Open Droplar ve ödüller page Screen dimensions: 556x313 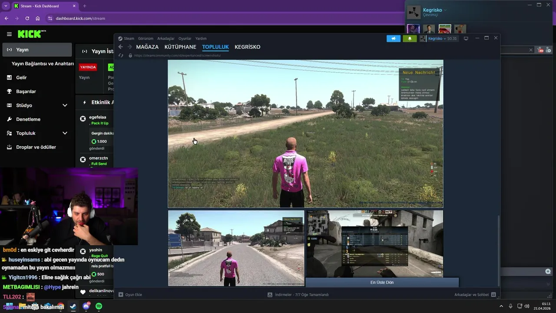click(x=36, y=147)
